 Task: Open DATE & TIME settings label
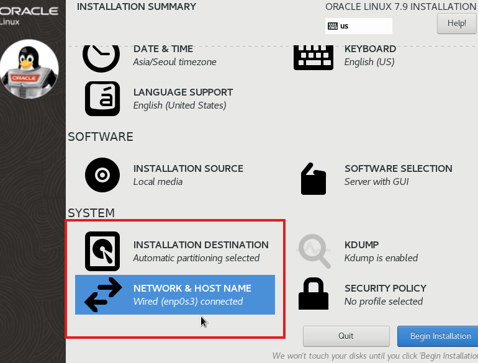tap(163, 49)
